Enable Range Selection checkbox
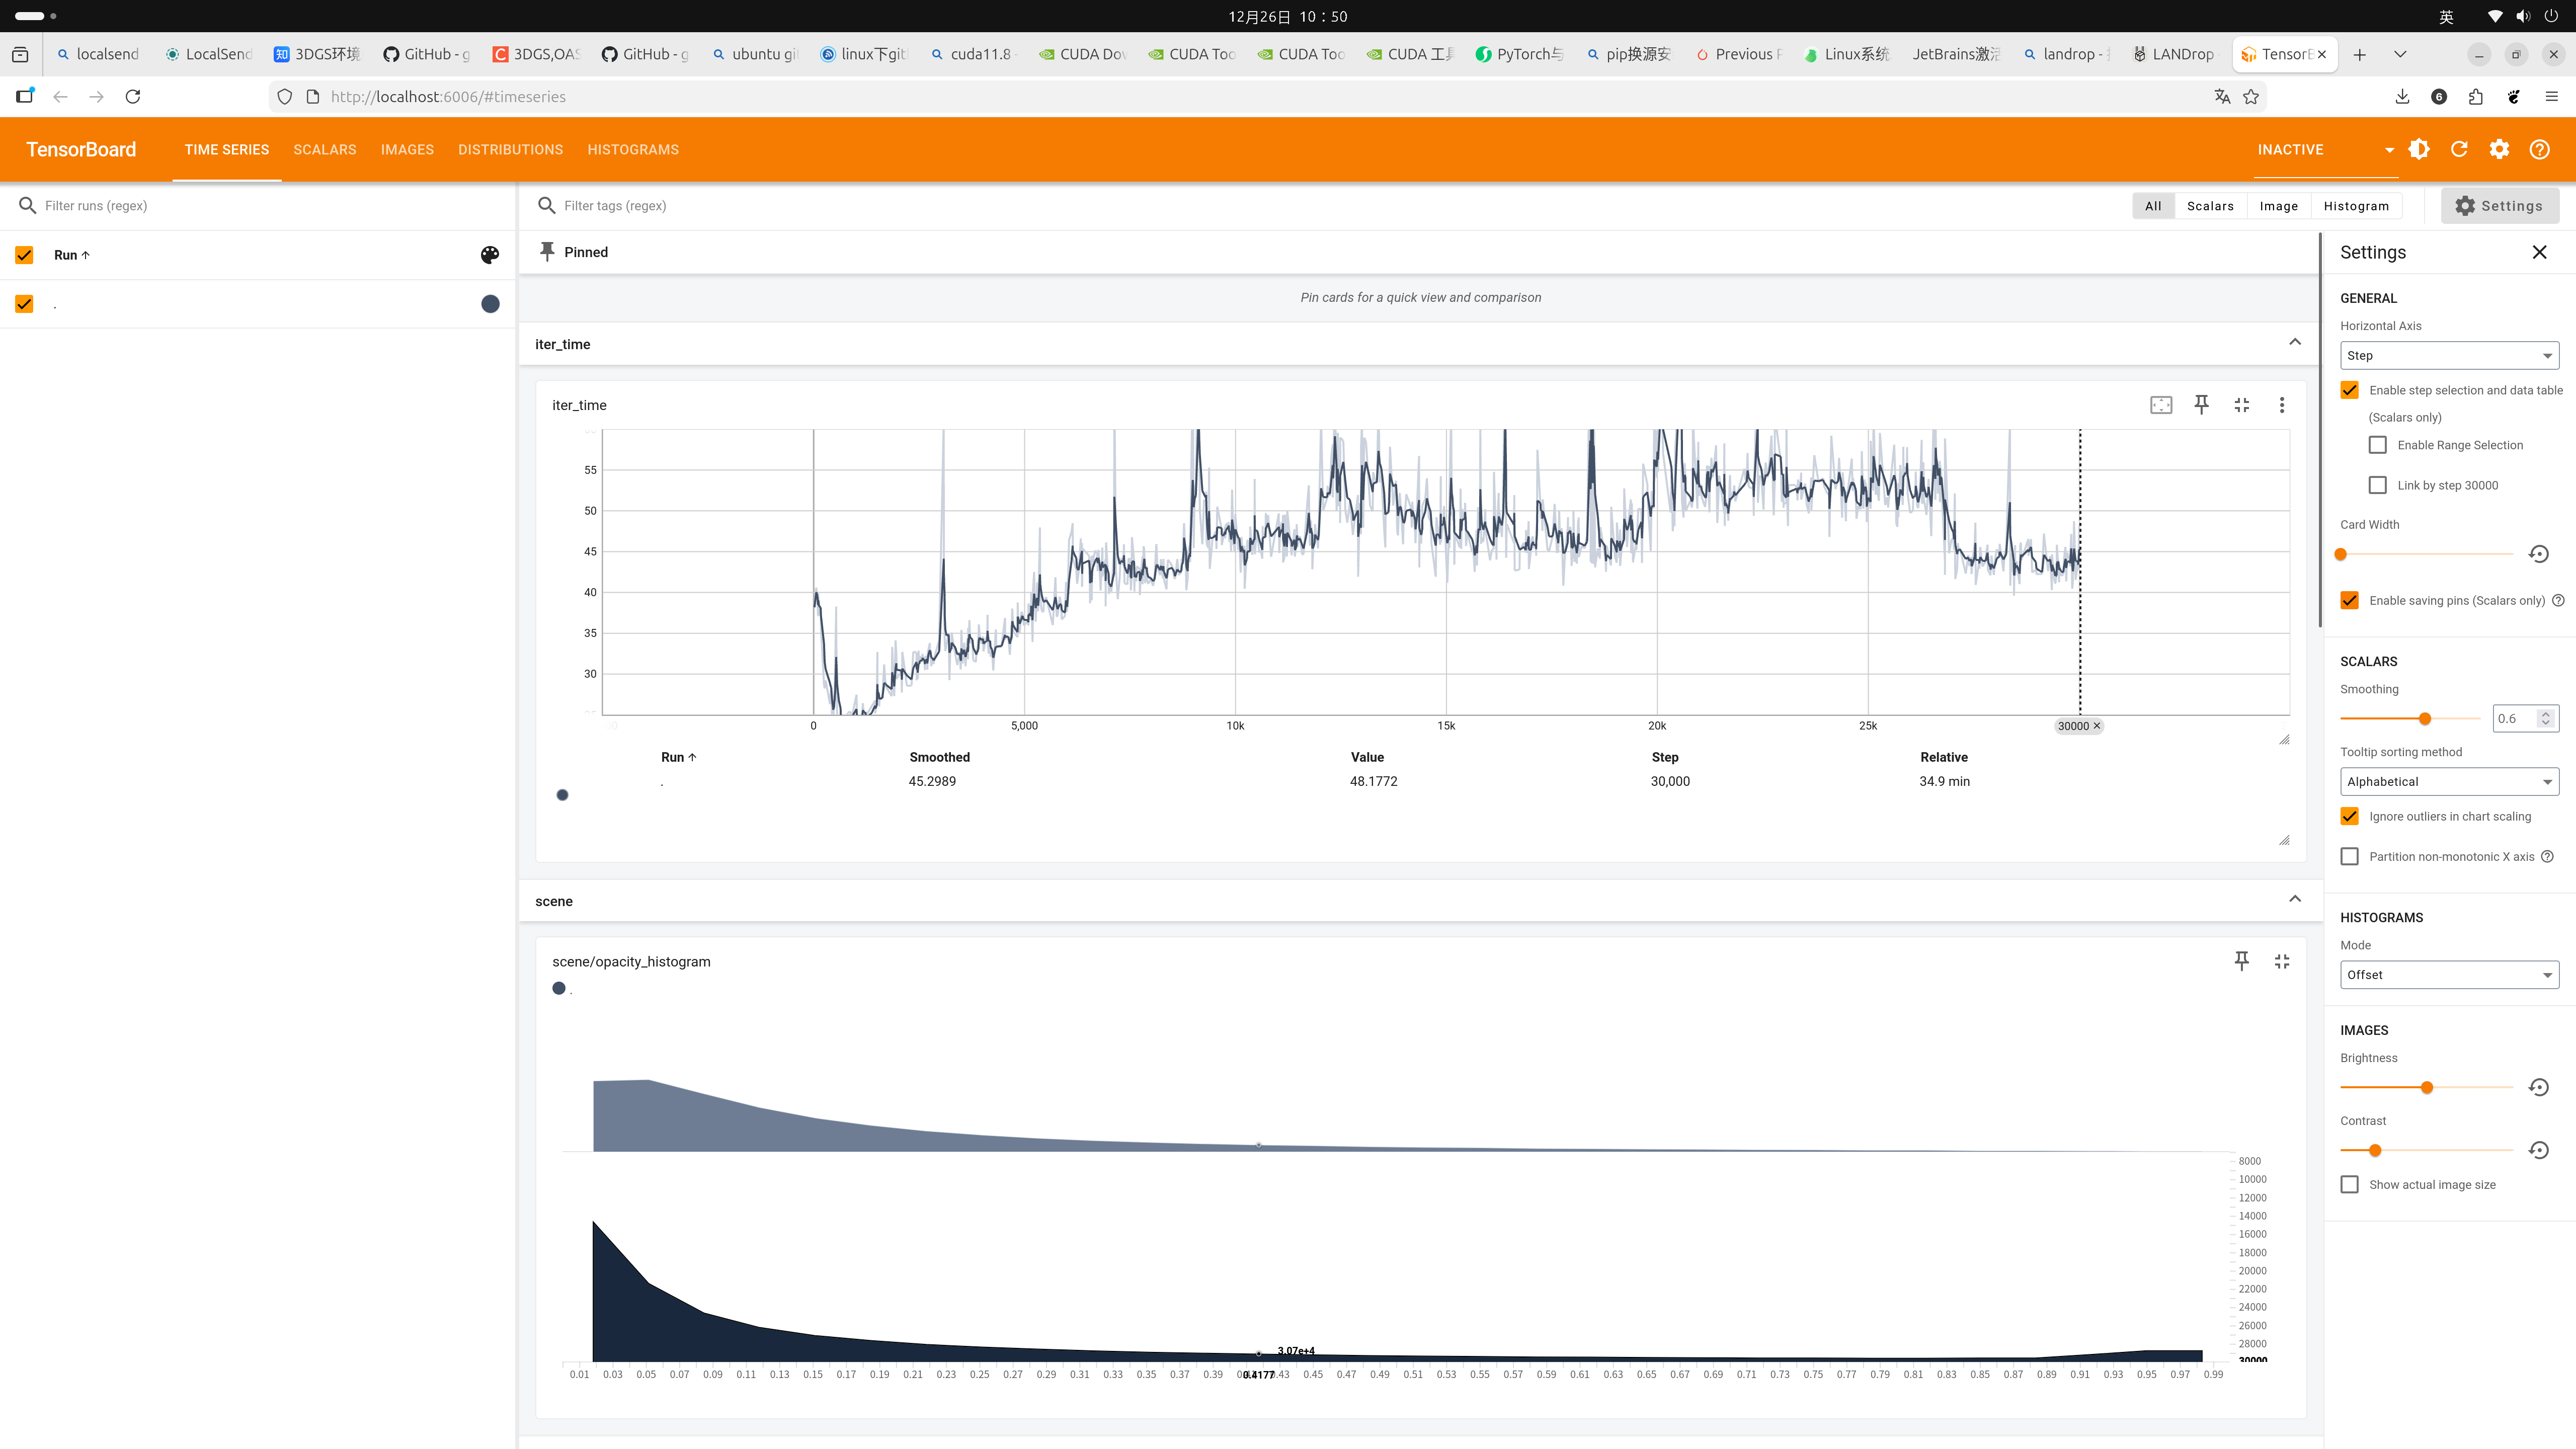Viewport: 2576px width, 1449px height. click(2378, 445)
